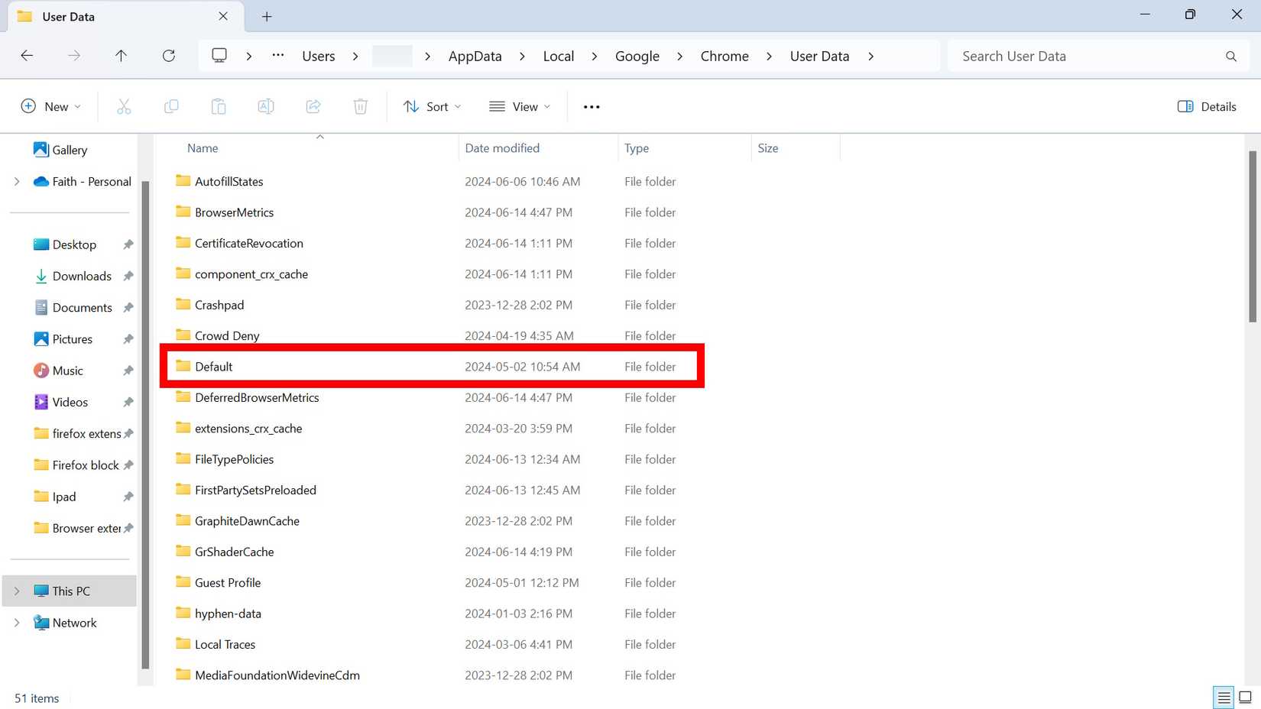Sort by Type column header
This screenshot has width=1261, height=709.
click(637, 148)
